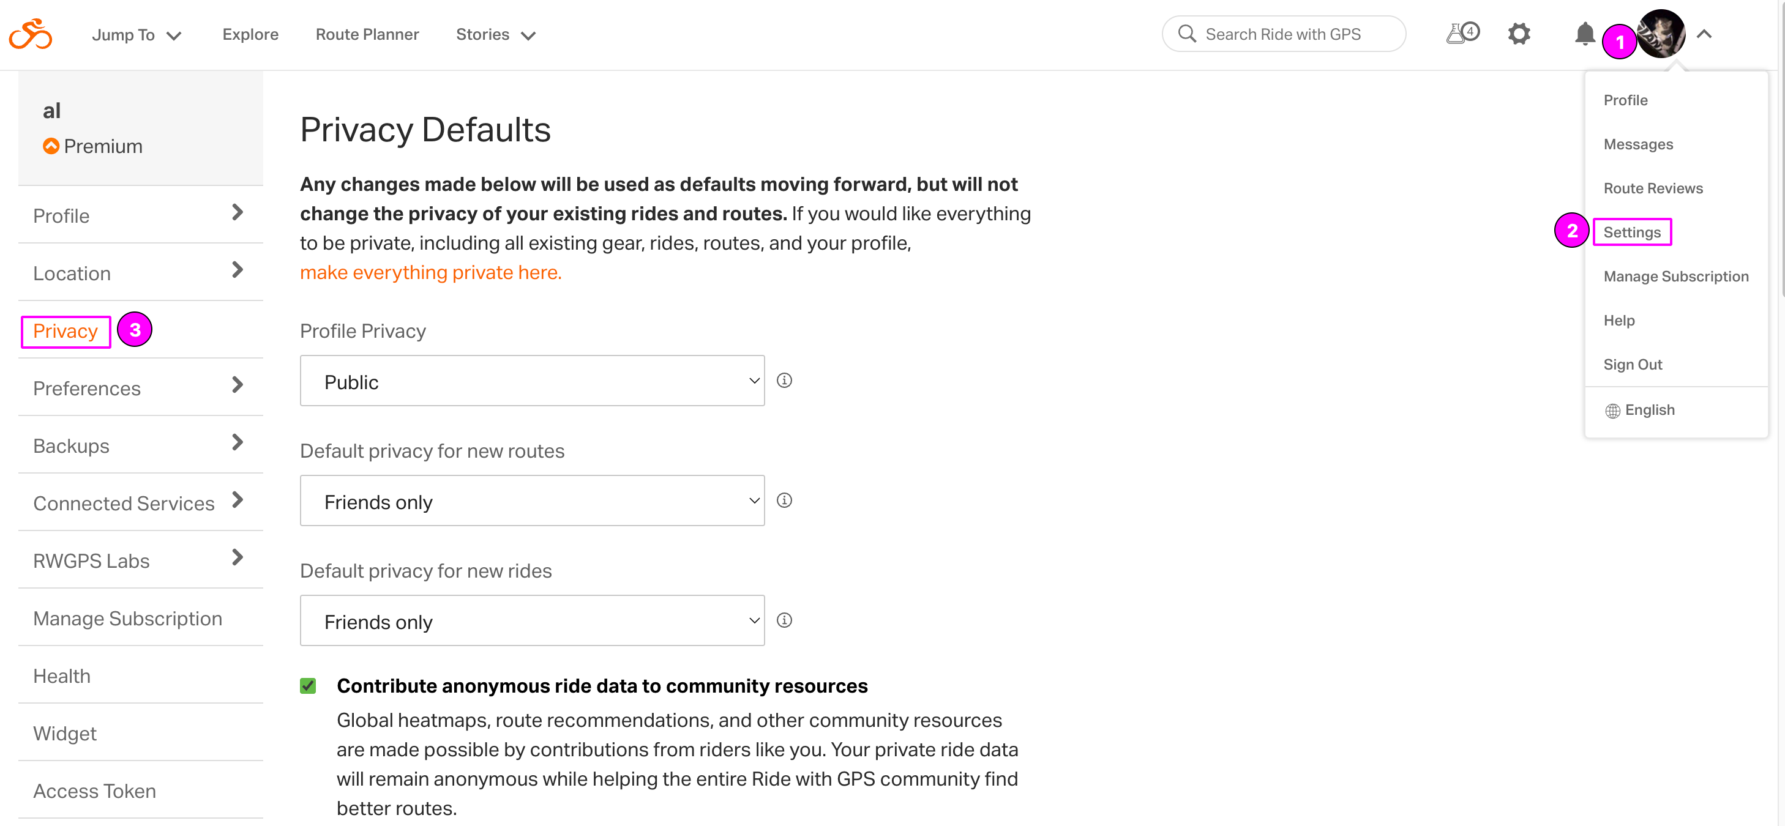Image resolution: width=1785 pixels, height=826 pixels.
Task: Open the labs flask icon with badge
Action: coord(1462,33)
